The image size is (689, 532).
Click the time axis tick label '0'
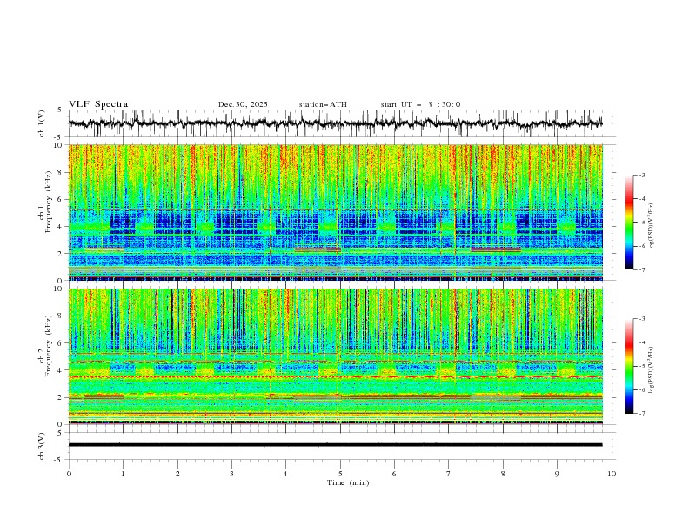[69, 474]
